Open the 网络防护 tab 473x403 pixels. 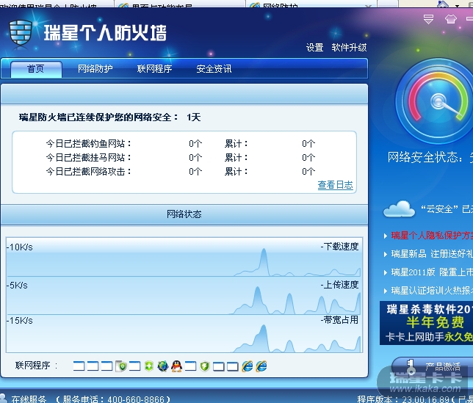coord(95,69)
